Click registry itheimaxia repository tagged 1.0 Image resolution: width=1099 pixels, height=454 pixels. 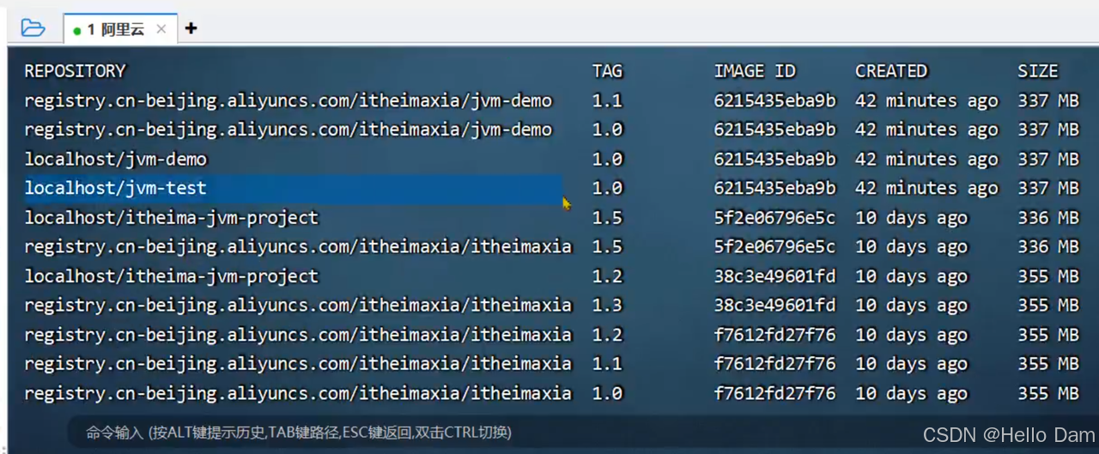(x=297, y=393)
